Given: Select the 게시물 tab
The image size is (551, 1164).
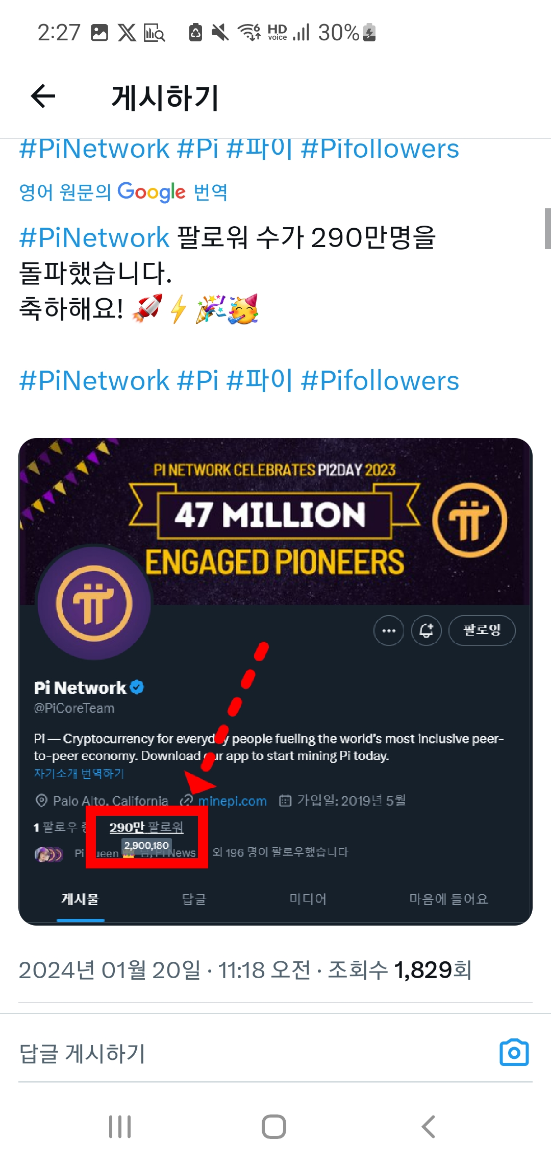Looking at the screenshot, I should (x=80, y=900).
